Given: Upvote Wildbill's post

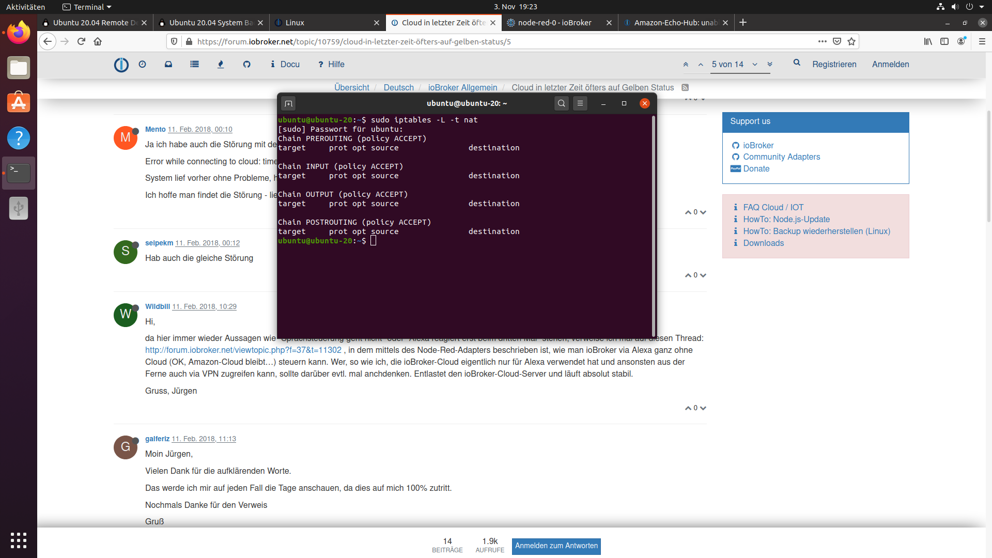Looking at the screenshot, I should point(688,408).
